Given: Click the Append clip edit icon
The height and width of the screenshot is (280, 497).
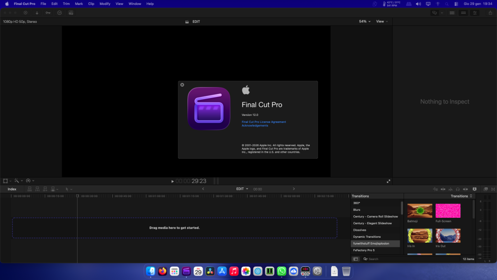Looking at the screenshot, I should (x=45, y=189).
